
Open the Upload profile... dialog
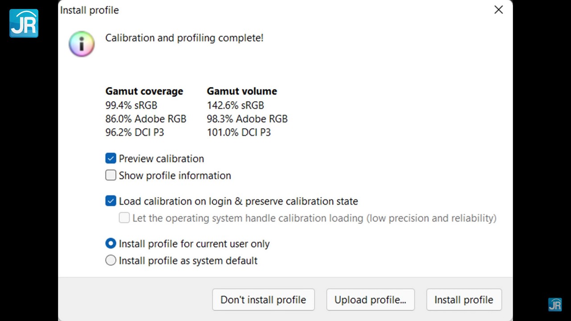click(370, 300)
